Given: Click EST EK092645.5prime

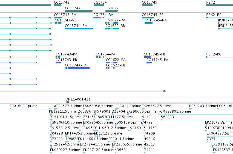Looking at the screenshot, I should coord(98,122).
